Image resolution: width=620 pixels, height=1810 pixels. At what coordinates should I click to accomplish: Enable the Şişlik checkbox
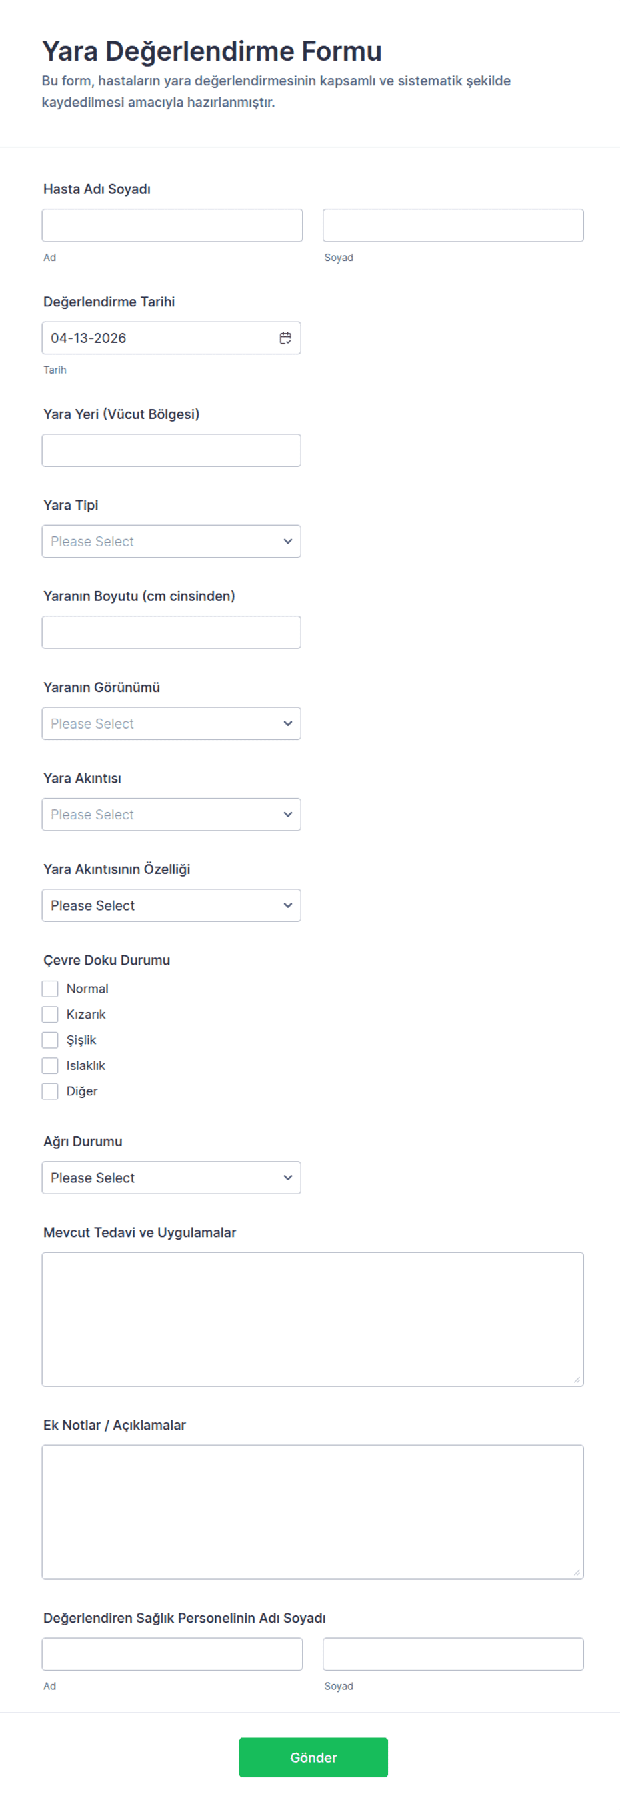[x=50, y=1040]
